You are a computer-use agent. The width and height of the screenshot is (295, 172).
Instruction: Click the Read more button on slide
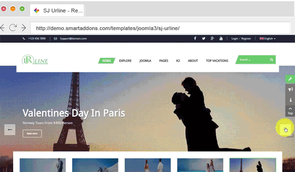32,133
